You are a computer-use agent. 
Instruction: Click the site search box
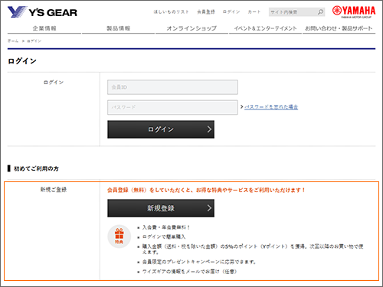click(293, 12)
